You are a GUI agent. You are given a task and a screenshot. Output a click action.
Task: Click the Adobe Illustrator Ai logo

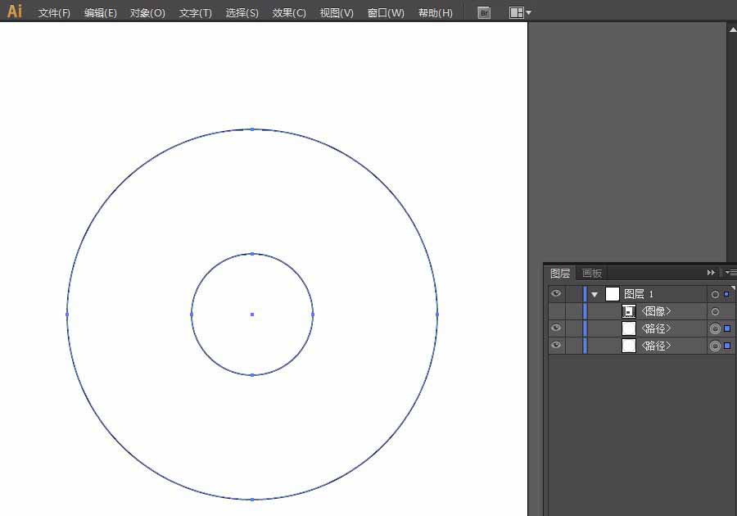click(15, 11)
